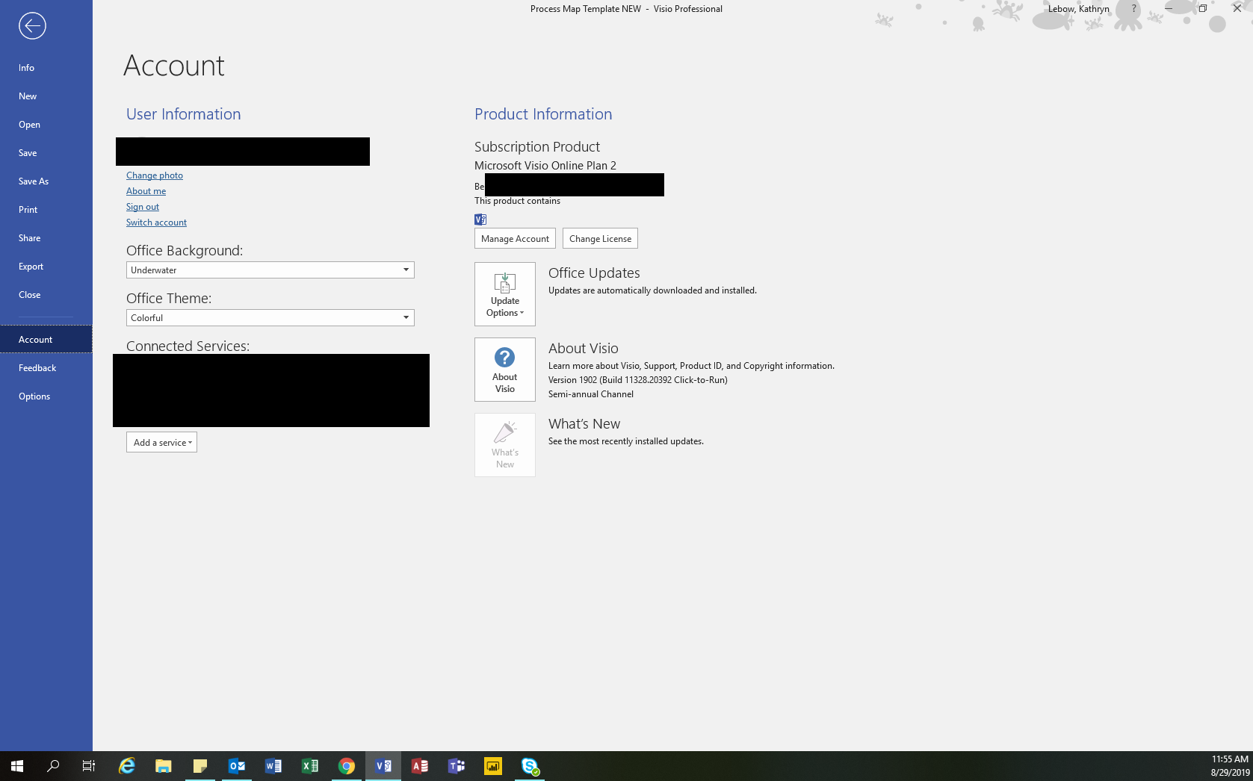This screenshot has height=781, width=1253.
Task: Open Windows Search from the taskbar
Action: tap(52, 765)
